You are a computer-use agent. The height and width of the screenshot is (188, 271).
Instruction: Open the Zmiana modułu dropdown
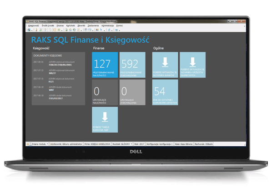coord(40,144)
